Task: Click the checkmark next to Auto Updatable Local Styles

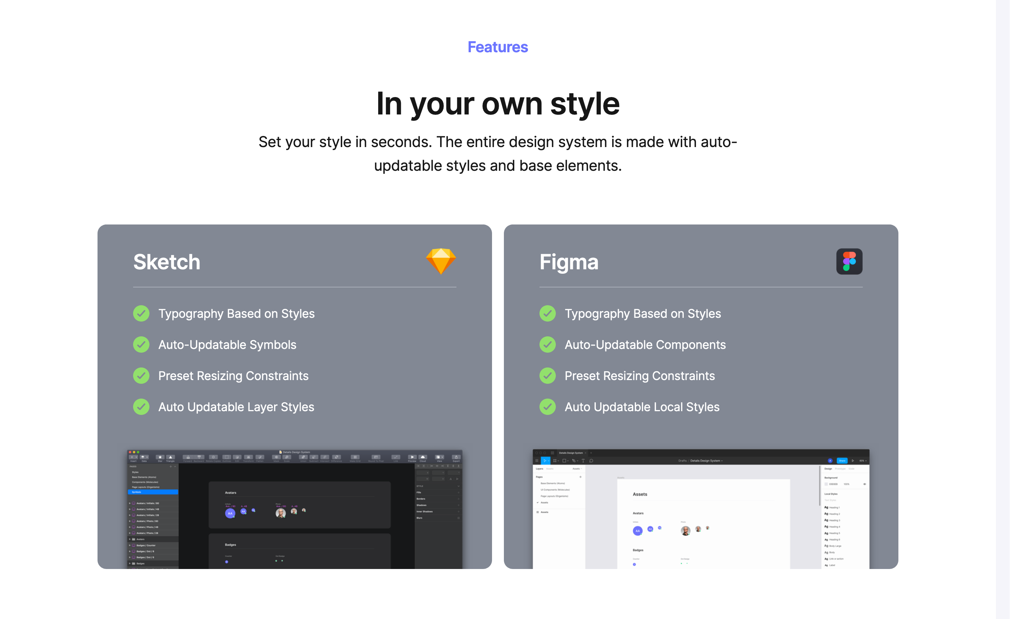Action: [x=548, y=407]
